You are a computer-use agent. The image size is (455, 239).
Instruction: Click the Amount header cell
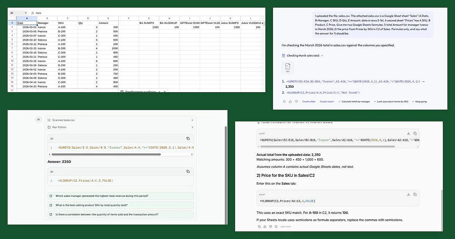pos(108,23)
